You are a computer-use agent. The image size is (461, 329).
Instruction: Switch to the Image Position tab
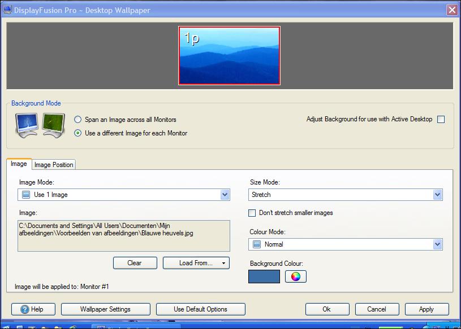[x=54, y=165]
